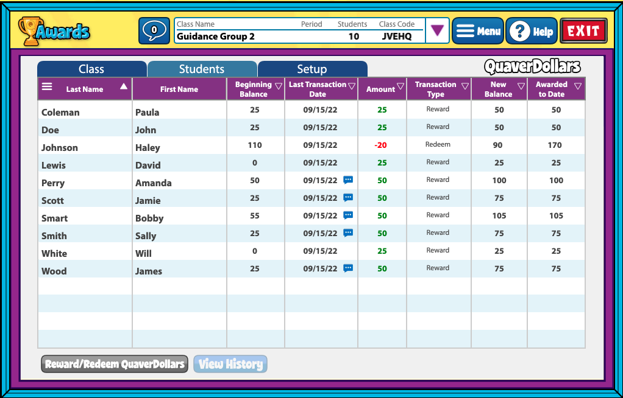This screenshot has height=398, width=623.
Task: Click first name Amanda
Action: coord(154,183)
